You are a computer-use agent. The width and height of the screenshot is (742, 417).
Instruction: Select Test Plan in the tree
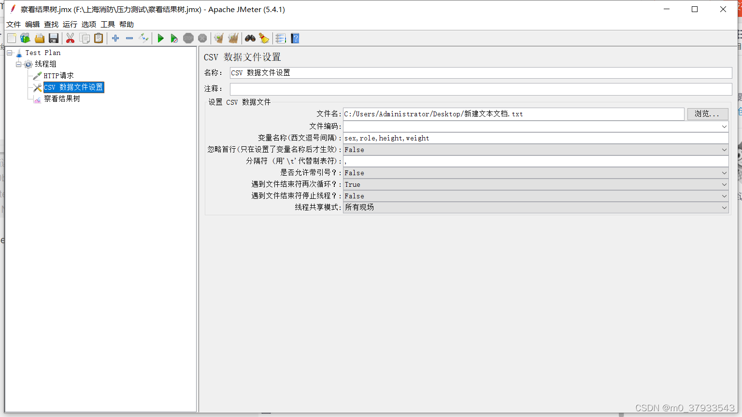click(43, 53)
